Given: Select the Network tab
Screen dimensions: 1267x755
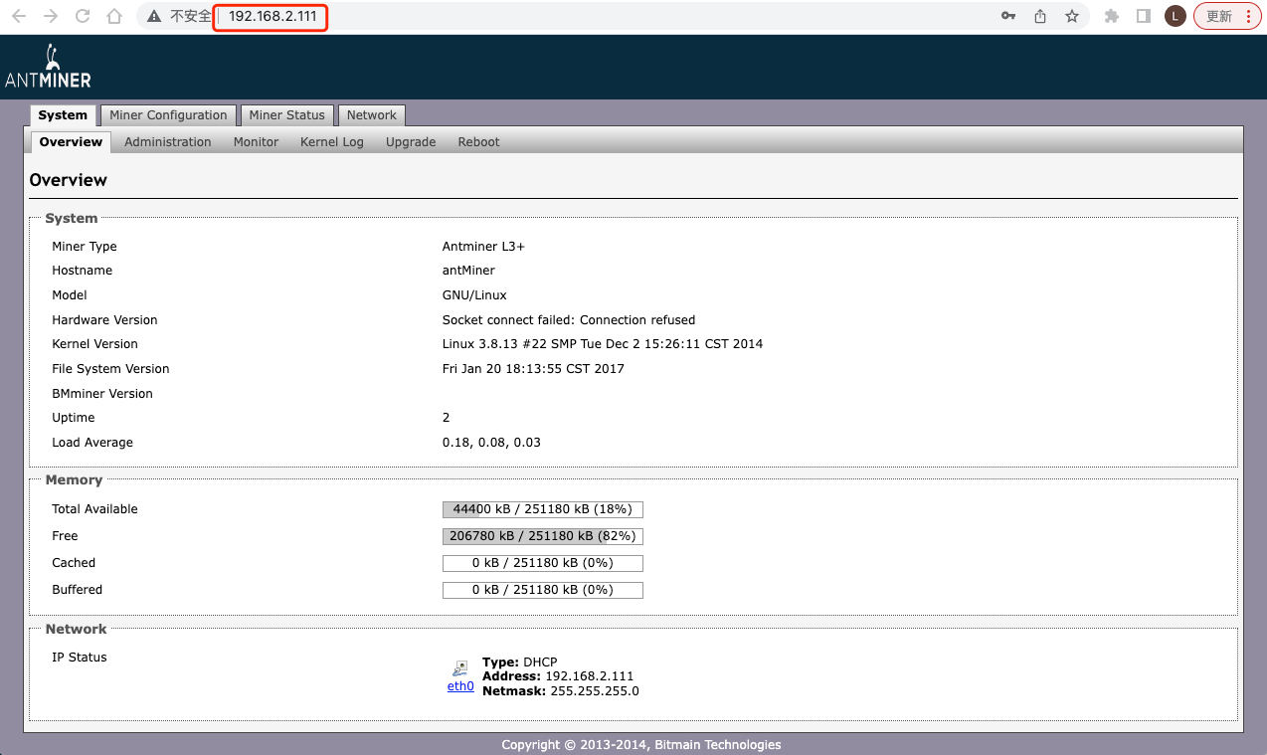Looking at the screenshot, I should pyautogui.click(x=371, y=114).
